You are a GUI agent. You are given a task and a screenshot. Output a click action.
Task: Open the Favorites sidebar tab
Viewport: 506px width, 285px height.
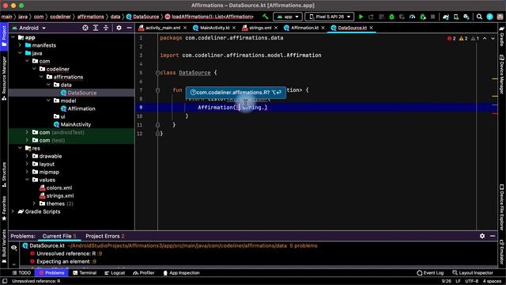(x=4, y=208)
